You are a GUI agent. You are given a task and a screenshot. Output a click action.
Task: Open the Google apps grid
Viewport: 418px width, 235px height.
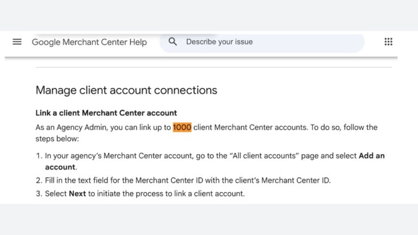(x=388, y=41)
